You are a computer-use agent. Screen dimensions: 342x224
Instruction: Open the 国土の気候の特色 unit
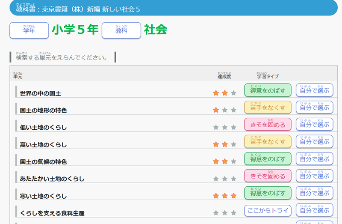click(x=43, y=162)
